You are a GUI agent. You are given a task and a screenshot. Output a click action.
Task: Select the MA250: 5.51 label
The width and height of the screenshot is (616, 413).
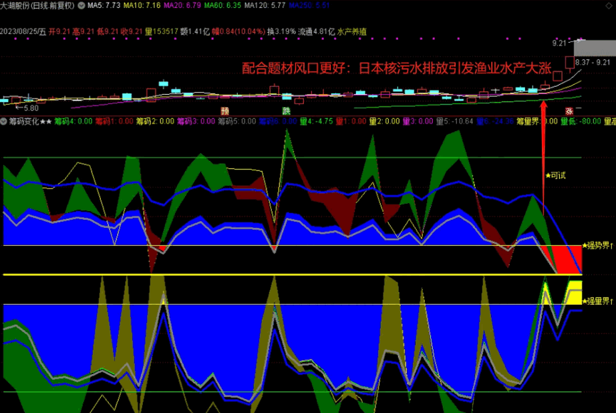coord(309,5)
